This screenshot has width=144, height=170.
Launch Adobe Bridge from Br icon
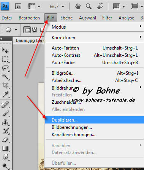(18, 6)
